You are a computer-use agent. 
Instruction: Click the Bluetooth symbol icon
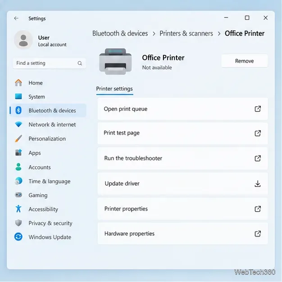(x=18, y=110)
